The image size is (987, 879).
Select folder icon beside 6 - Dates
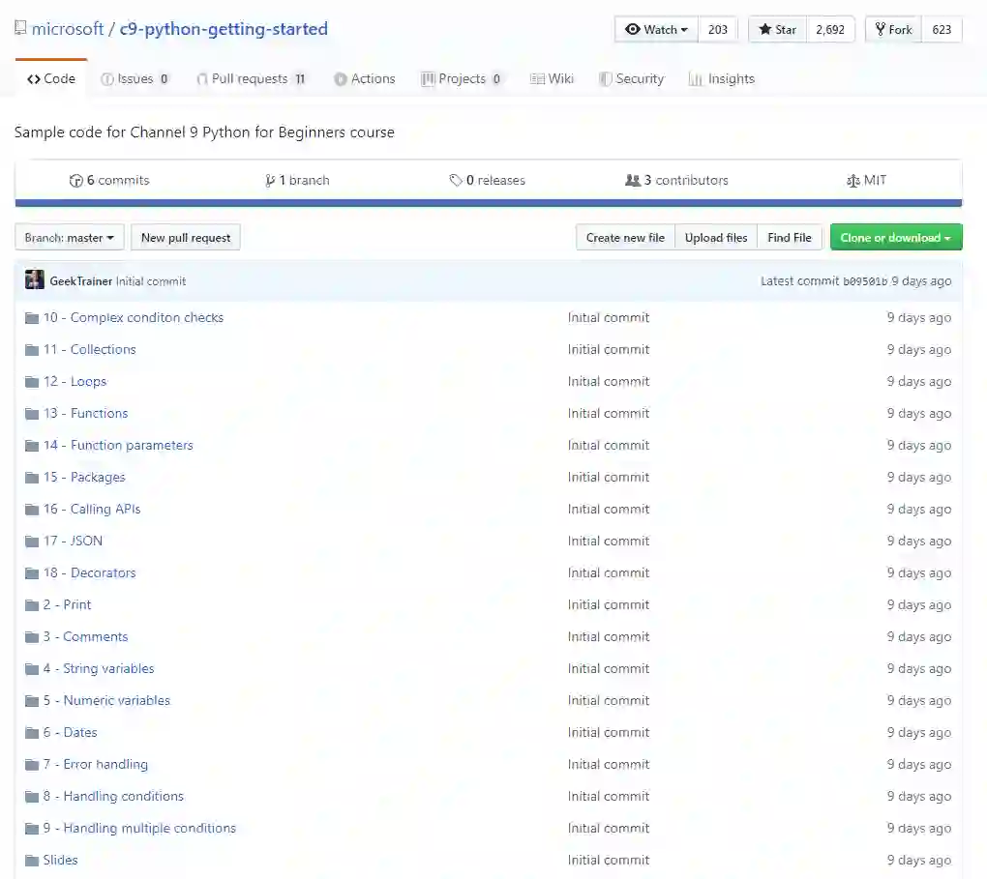tap(32, 732)
